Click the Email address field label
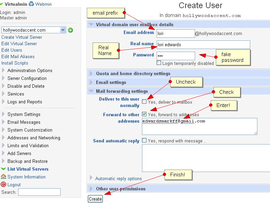 click(x=139, y=32)
